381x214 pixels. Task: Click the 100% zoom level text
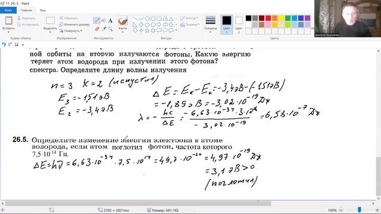coord(332,210)
